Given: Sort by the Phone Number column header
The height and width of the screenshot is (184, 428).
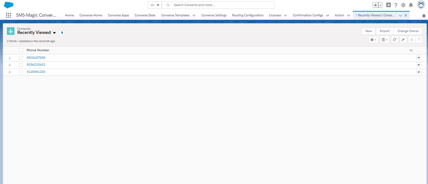Looking at the screenshot, I should pos(38,50).
